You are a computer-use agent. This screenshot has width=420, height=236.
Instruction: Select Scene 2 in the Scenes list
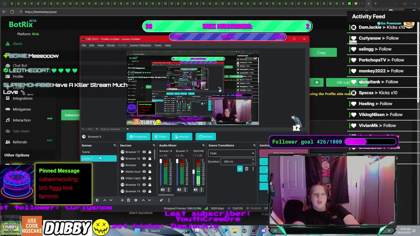tap(98, 159)
